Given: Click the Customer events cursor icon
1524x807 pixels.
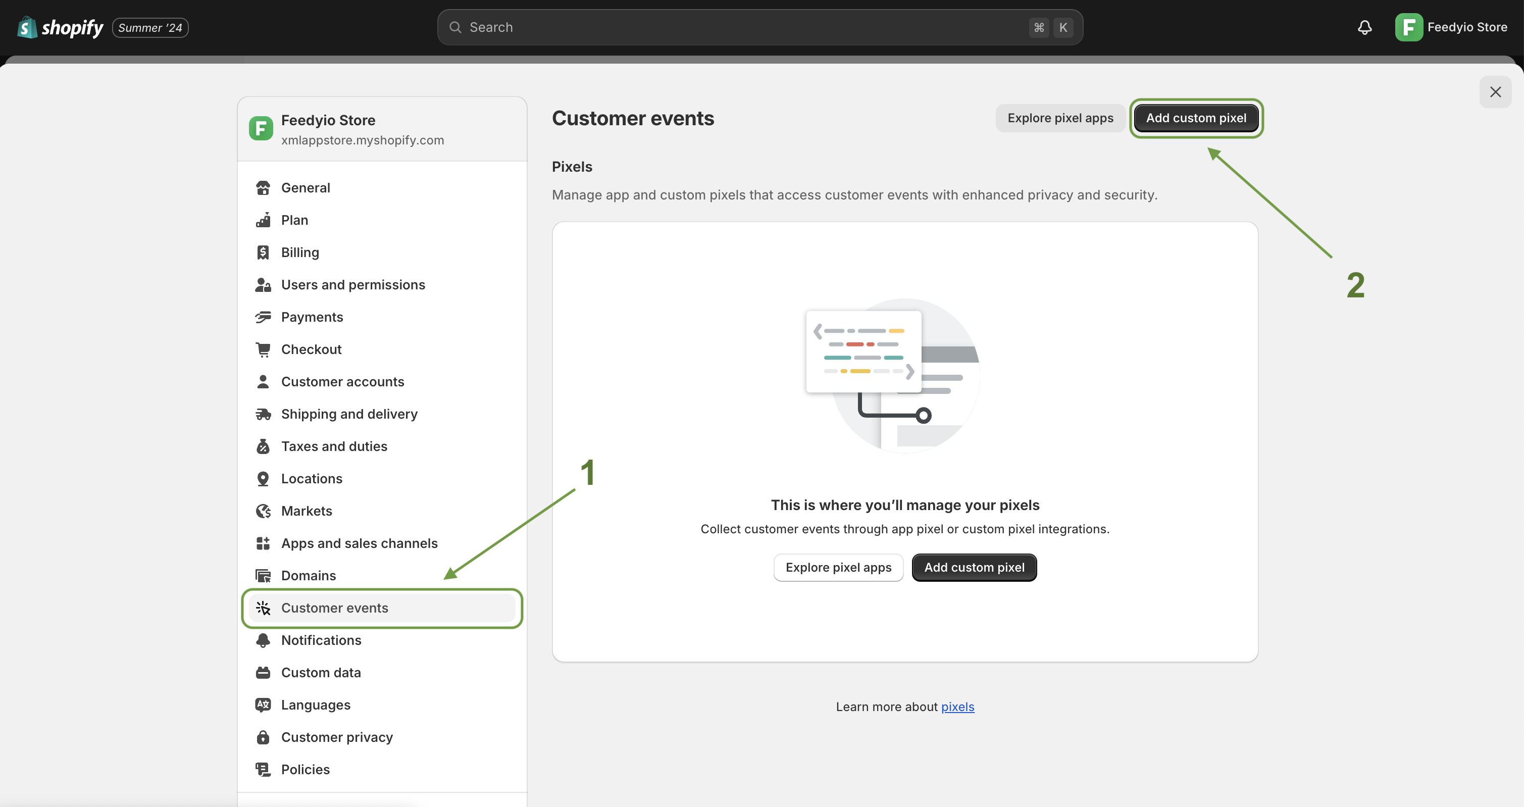Looking at the screenshot, I should click(263, 608).
